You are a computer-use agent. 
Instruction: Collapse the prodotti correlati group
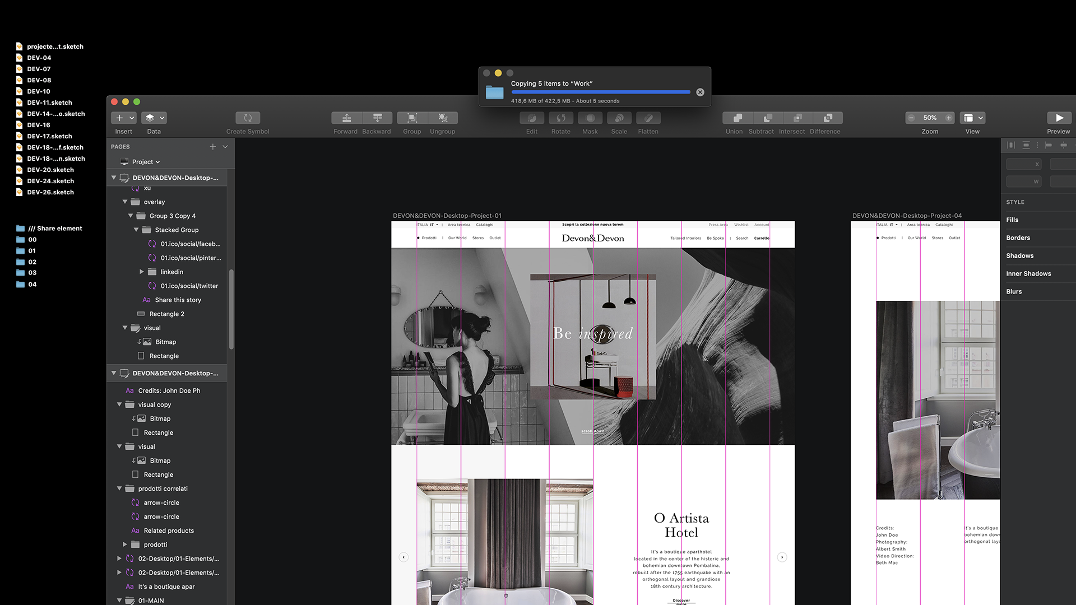tap(119, 488)
